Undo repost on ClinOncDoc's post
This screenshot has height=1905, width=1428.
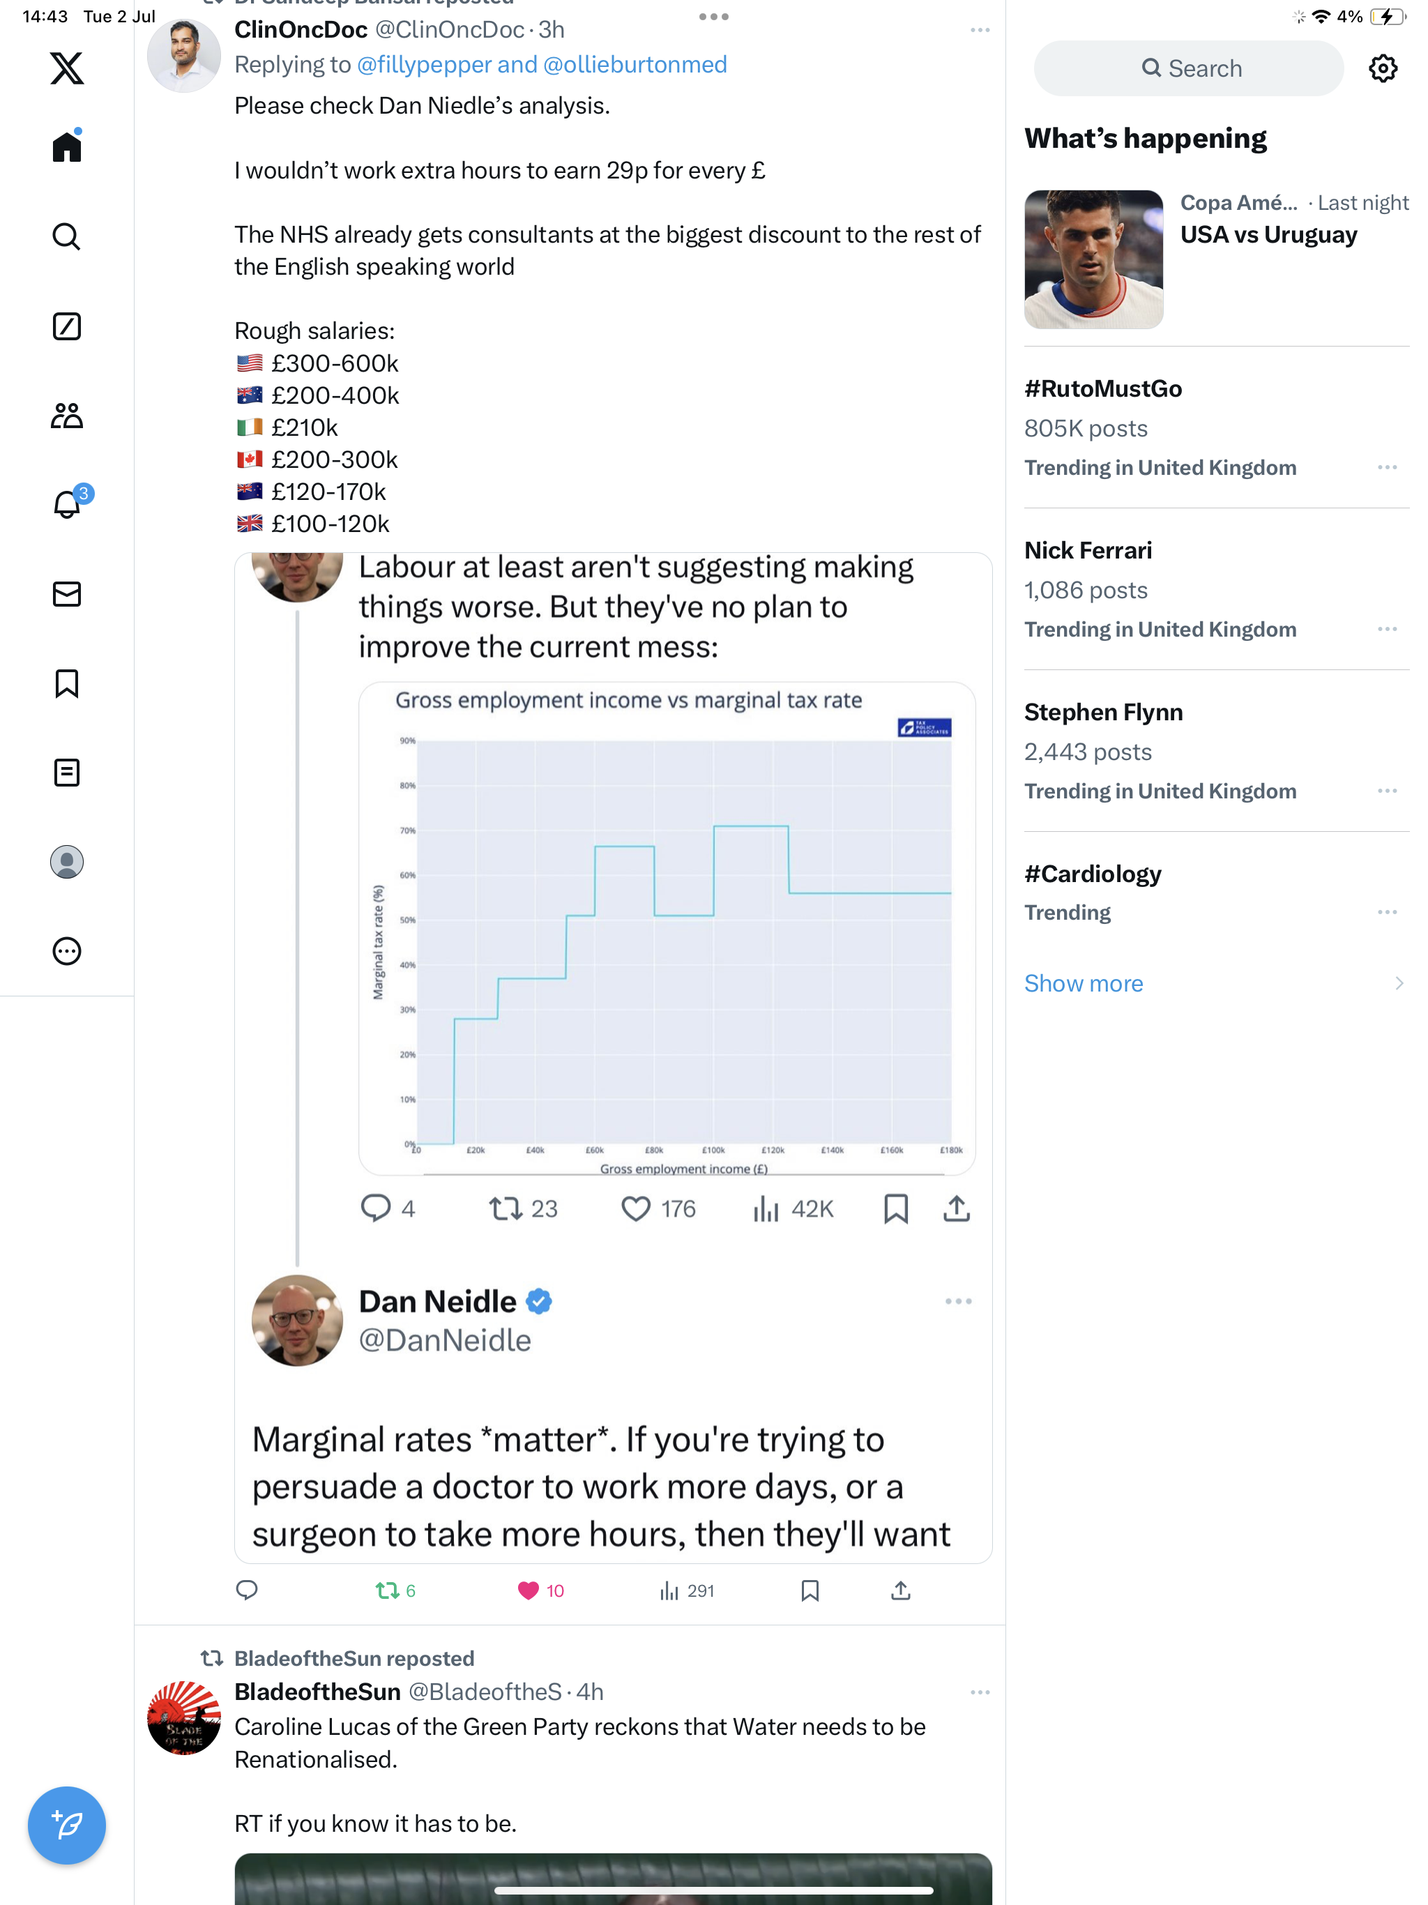tap(387, 1591)
